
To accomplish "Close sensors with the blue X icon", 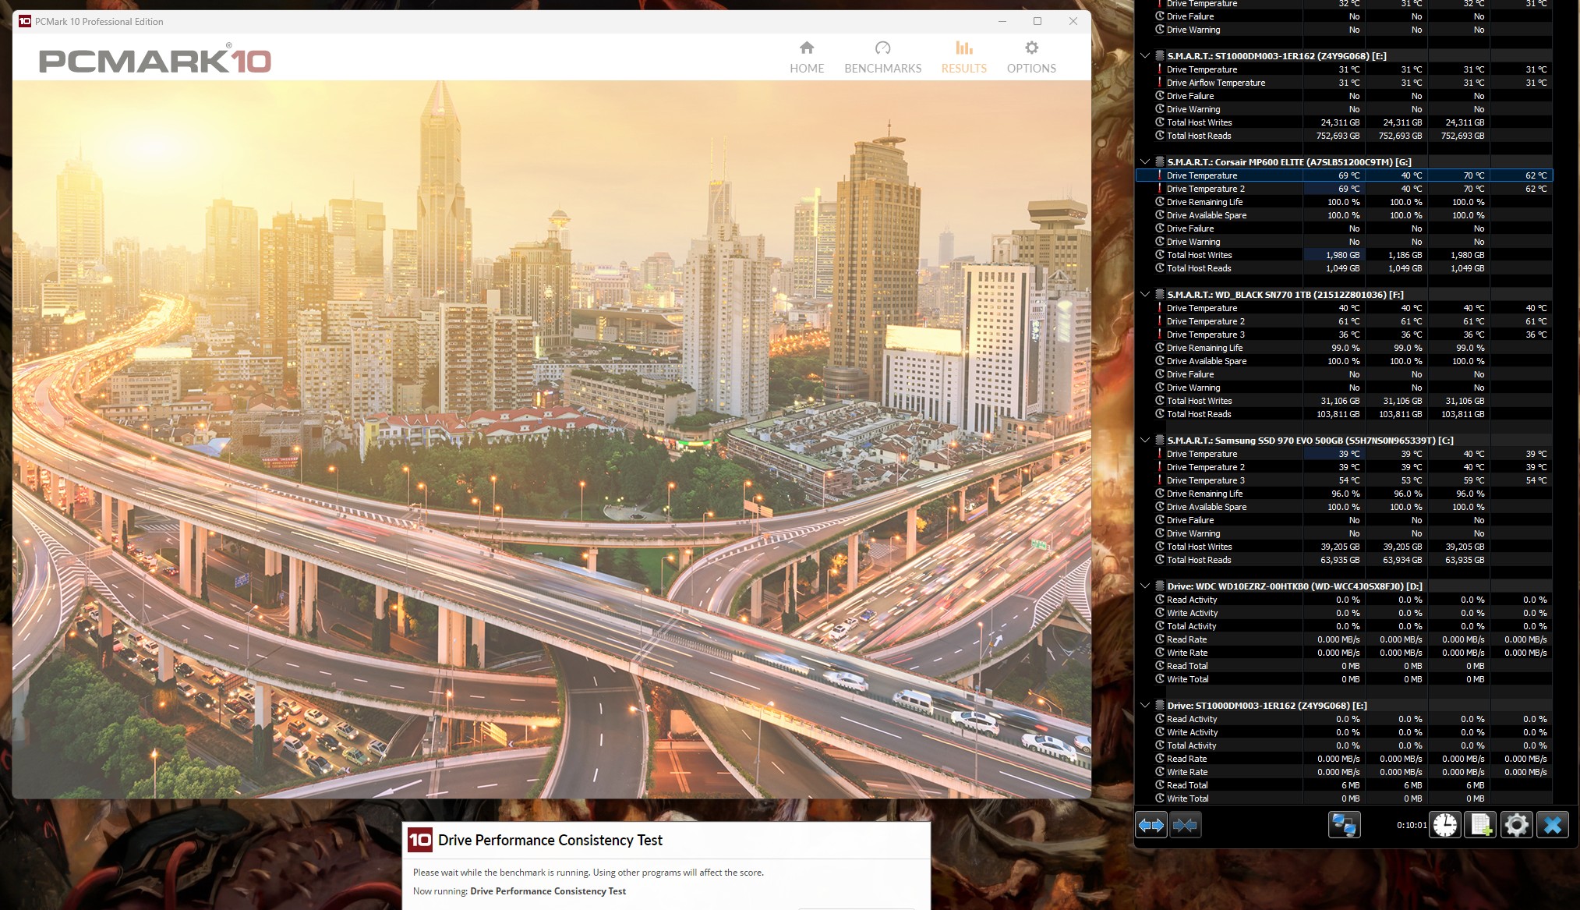I will 1552,824.
